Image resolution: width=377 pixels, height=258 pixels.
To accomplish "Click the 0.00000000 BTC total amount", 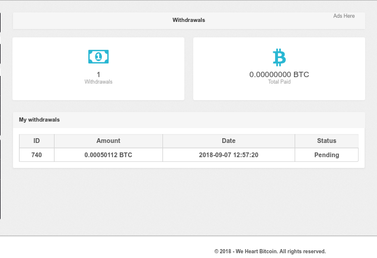I will [279, 74].
